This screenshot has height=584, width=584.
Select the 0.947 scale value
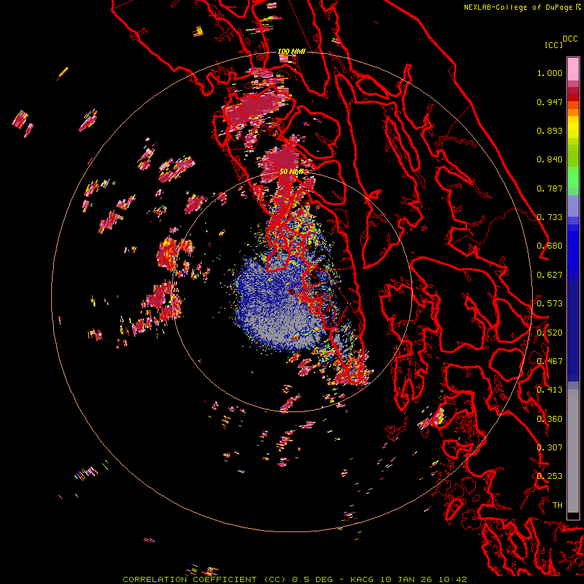coord(550,102)
